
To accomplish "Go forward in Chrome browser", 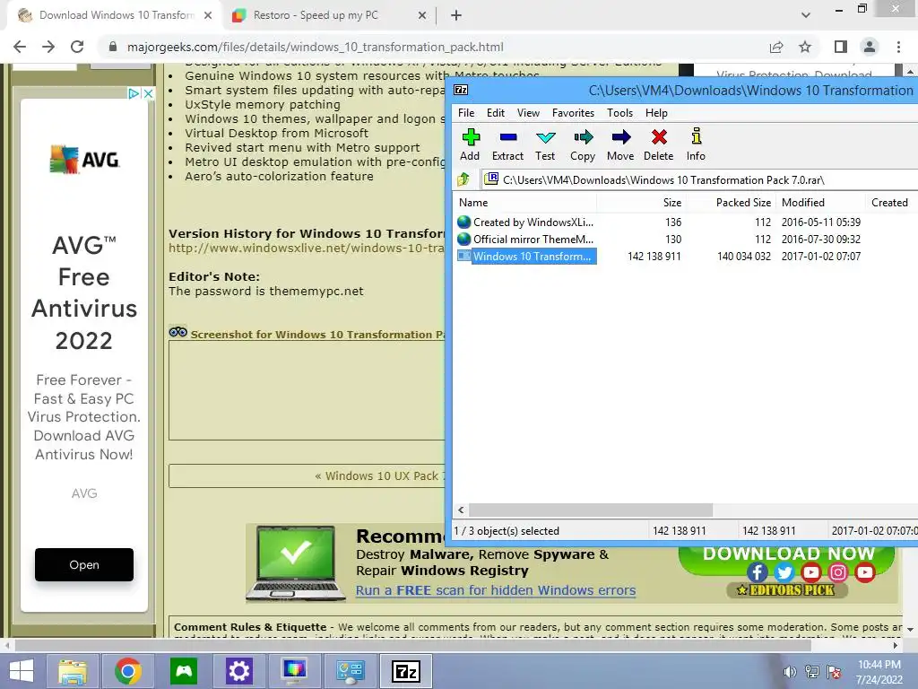I will [x=48, y=47].
